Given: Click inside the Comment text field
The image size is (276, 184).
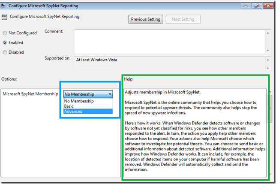Looking at the screenshot, I should pyautogui.click(x=169, y=41).
